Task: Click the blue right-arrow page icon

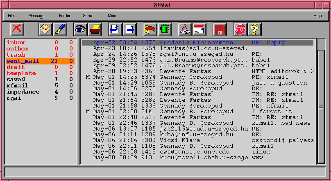Action: [129, 29]
